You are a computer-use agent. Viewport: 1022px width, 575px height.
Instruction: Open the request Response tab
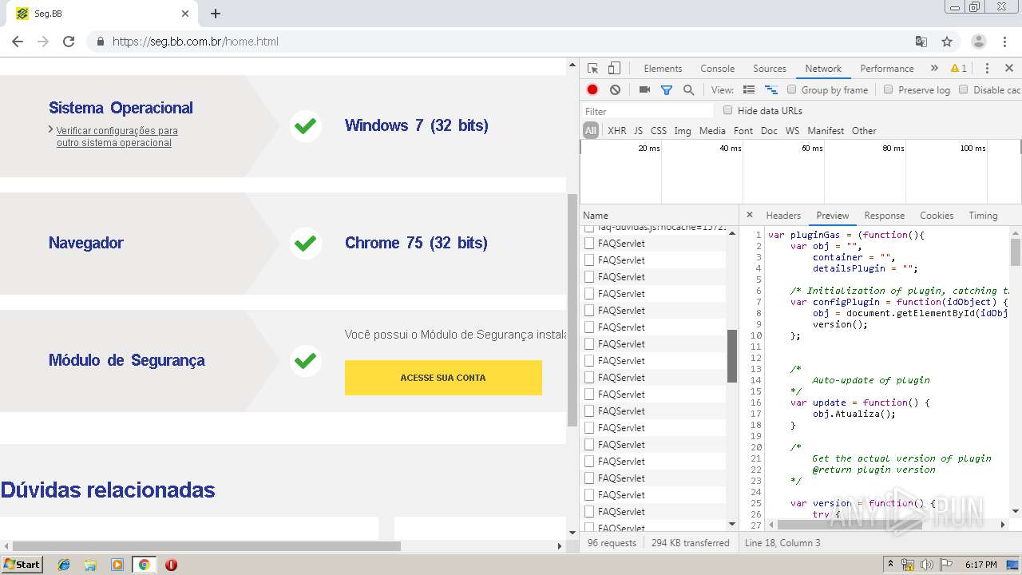(x=885, y=216)
